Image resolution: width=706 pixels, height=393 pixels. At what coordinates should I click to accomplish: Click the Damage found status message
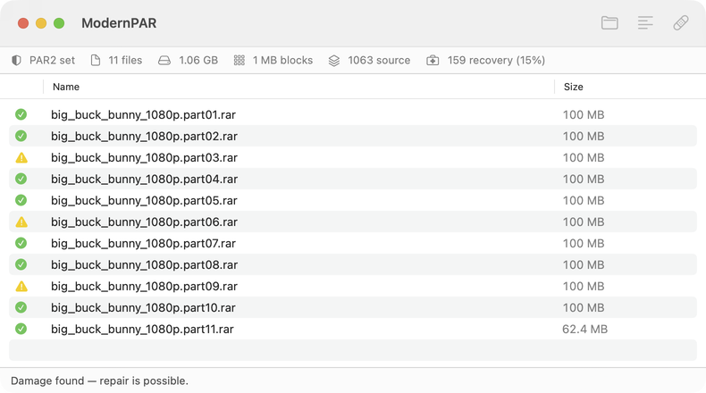(99, 380)
